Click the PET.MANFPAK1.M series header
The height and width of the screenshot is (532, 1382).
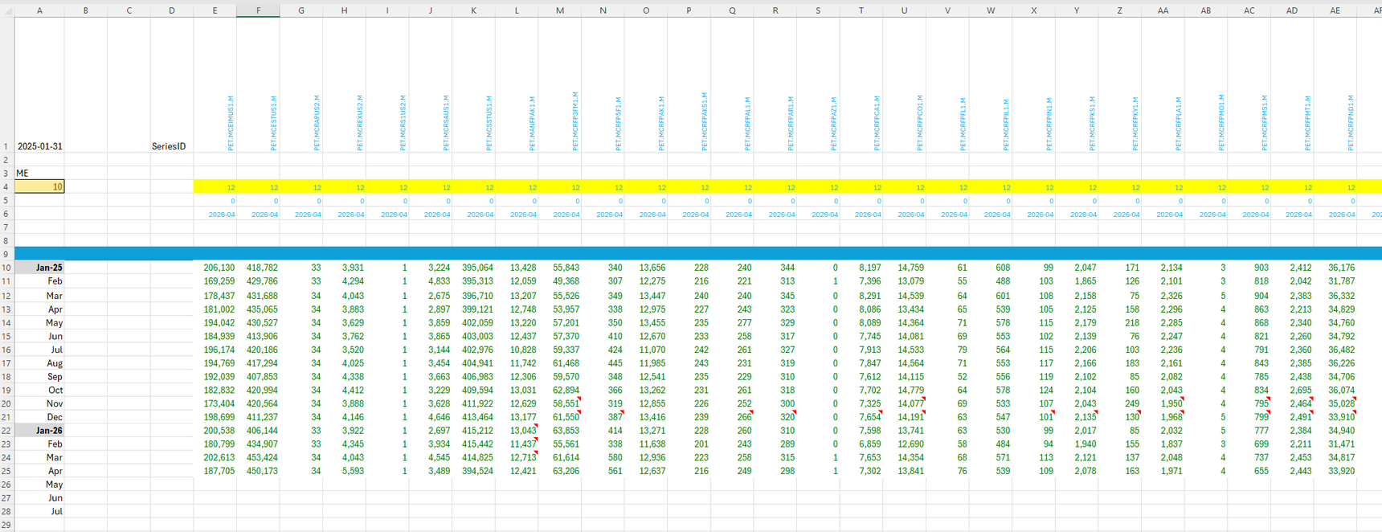(533, 123)
